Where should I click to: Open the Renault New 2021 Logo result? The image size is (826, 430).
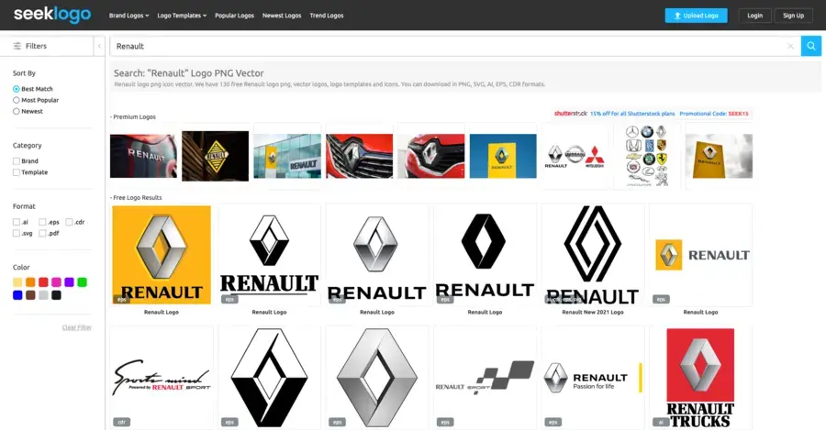[593, 255]
